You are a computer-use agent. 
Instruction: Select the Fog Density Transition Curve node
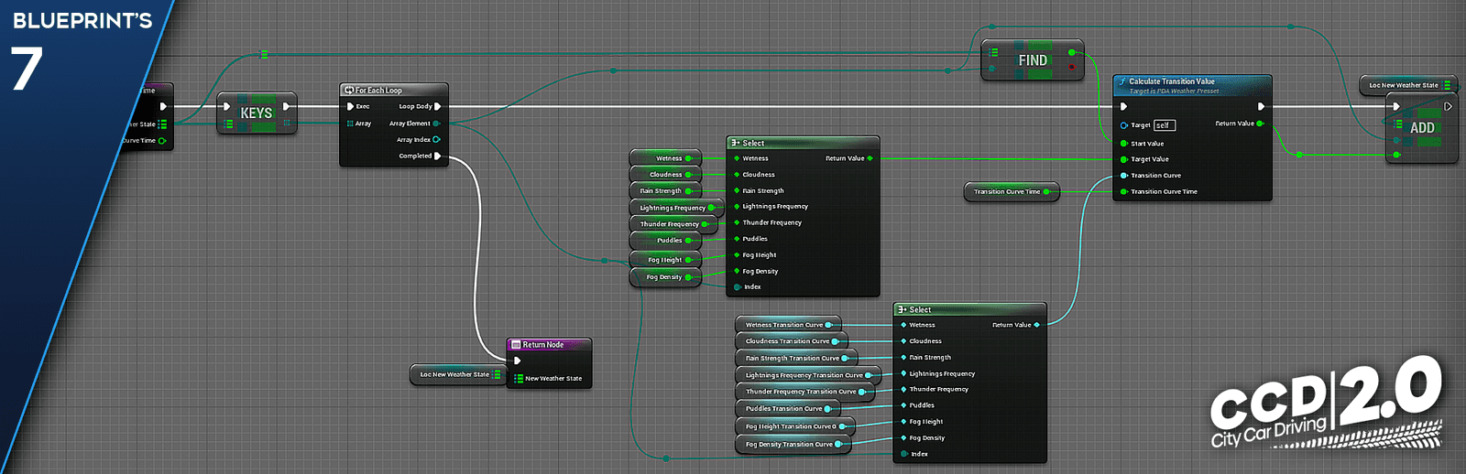point(793,445)
